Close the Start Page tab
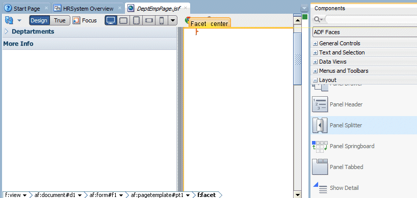This screenshot has height=198, width=417. pyautogui.click(x=46, y=8)
